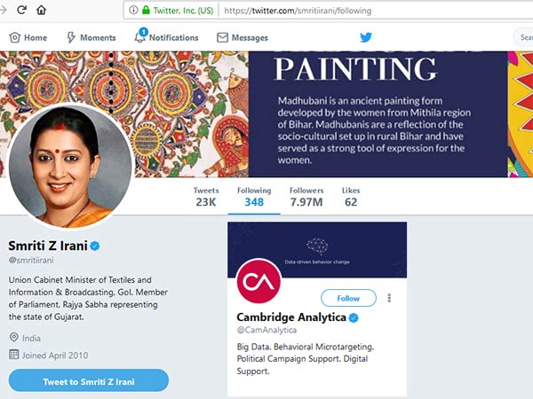Select the Following 348 tab

[x=254, y=197]
